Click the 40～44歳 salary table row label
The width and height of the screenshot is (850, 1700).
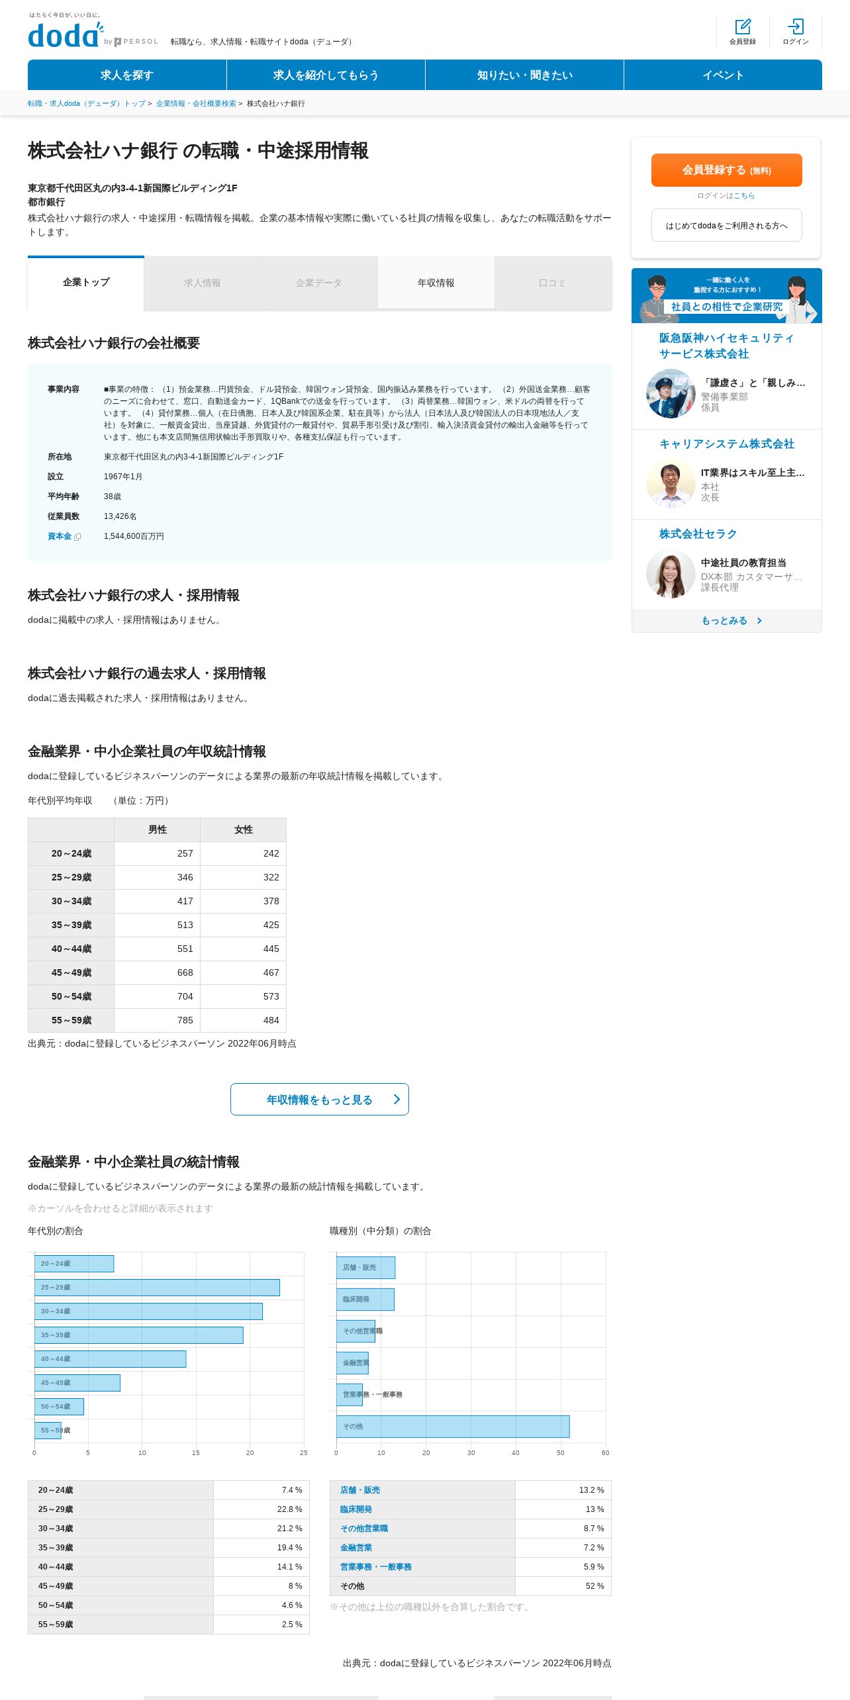71,949
